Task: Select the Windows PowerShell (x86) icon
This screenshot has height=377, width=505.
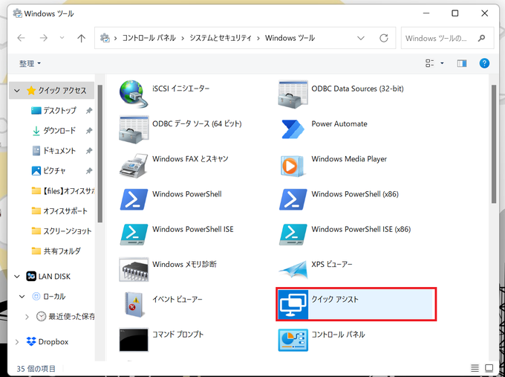Action: pyautogui.click(x=293, y=199)
